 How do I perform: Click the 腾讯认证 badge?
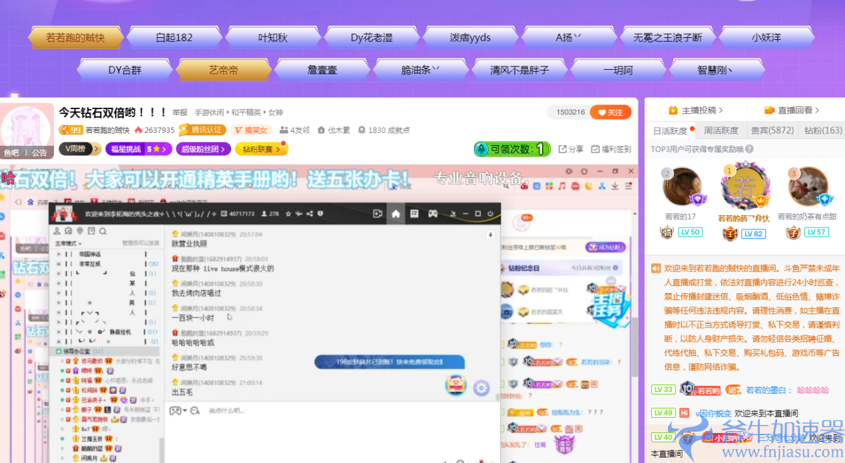pos(202,130)
